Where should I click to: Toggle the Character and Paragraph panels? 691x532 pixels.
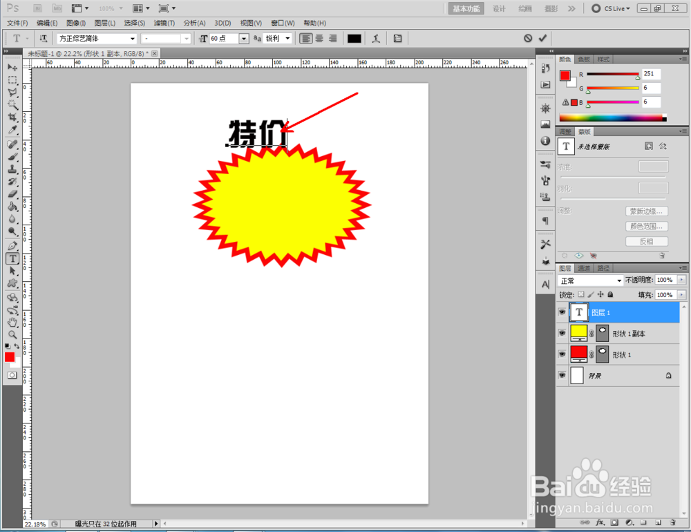(397, 38)
